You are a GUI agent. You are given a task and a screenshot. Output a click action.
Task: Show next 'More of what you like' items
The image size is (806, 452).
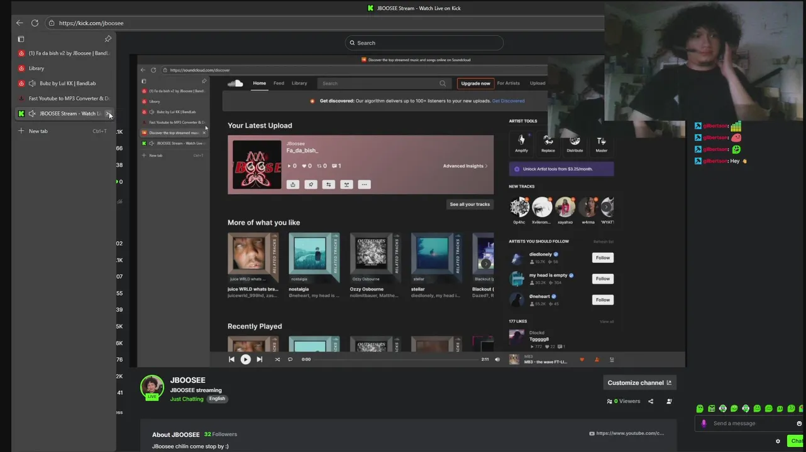pyautogui.click(x=485, y=264)
